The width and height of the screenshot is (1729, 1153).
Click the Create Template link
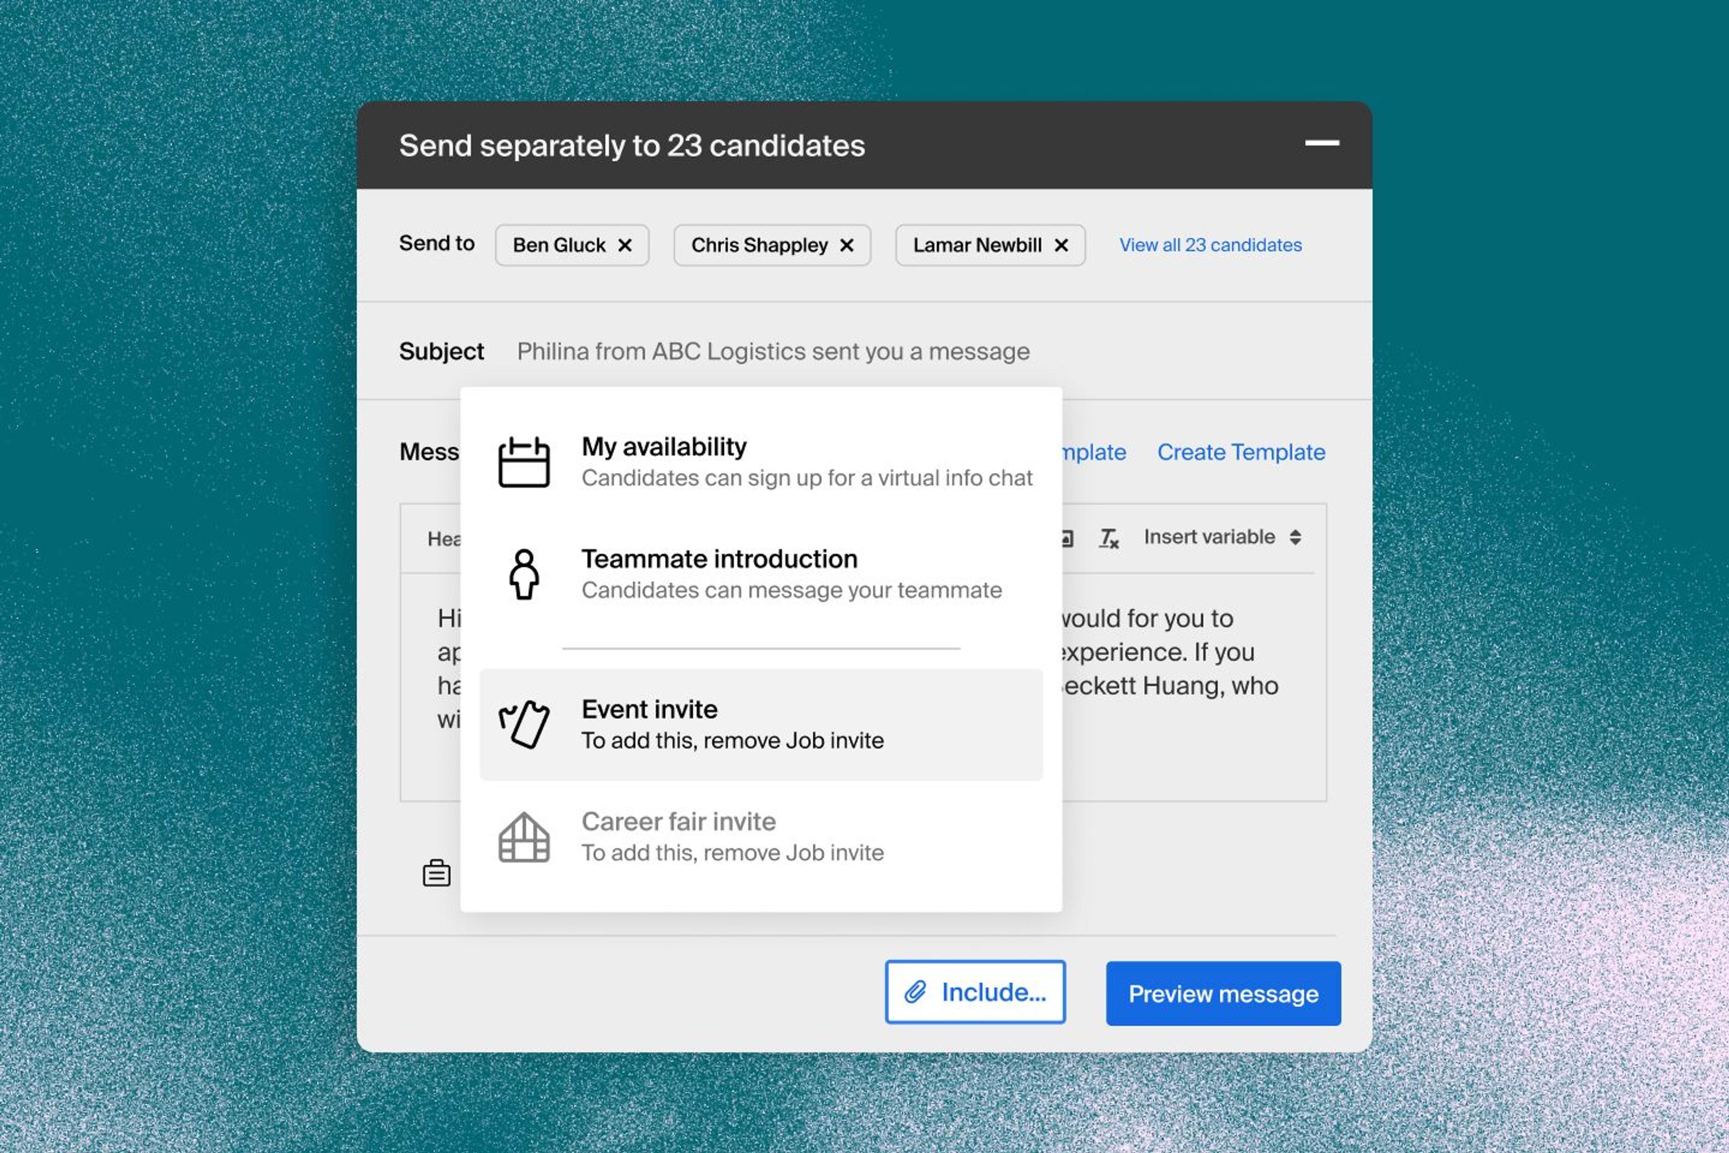pyautogui.click(x=1241, y=452)
